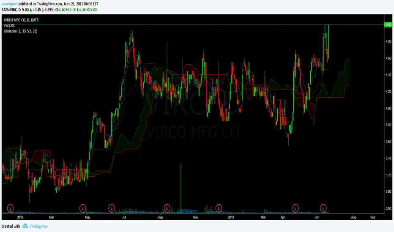Screen dimensions: 394x232
Task: Click the C:5.00 close value
Action: 92,10
